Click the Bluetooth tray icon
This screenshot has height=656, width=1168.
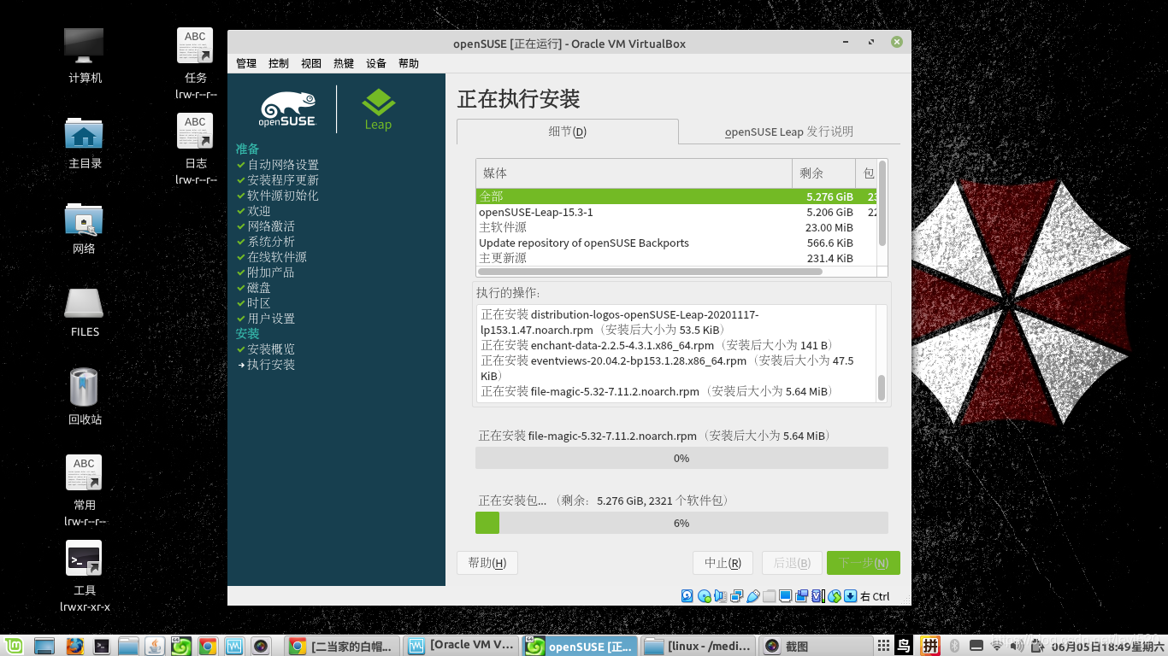click(x=955, y=646)
